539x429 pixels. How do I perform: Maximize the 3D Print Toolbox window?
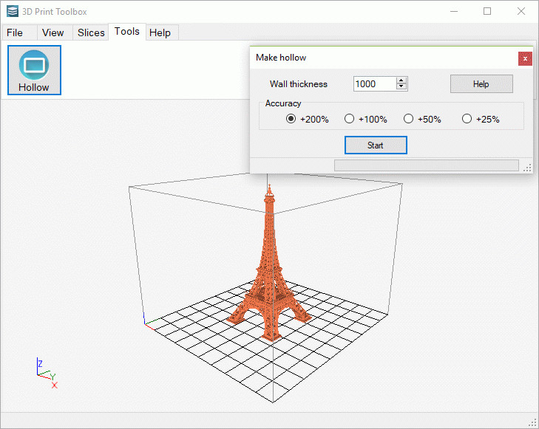(487, 11)
